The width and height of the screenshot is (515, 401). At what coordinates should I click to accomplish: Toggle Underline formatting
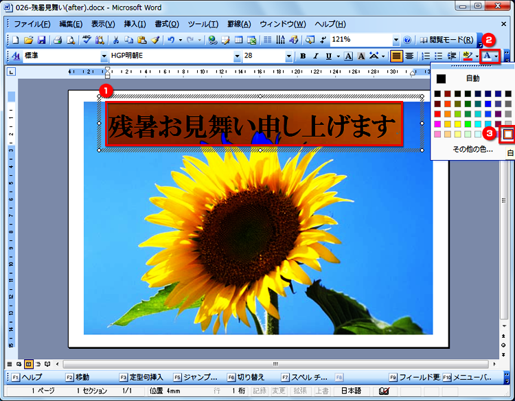(x=328, y=56)
